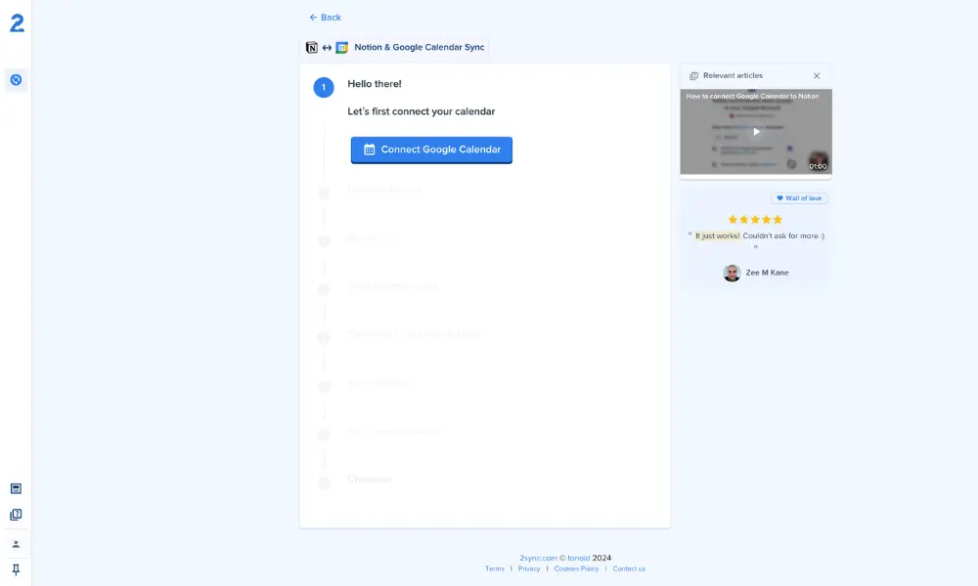Toggle the pin sidebar icon
This screenshot has height=586, width=978.
click(x=17, y=569)
